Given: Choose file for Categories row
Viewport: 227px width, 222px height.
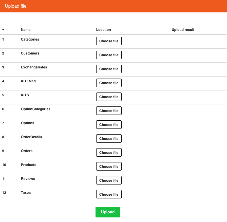Looking at the screenshot, I should 109,41.
